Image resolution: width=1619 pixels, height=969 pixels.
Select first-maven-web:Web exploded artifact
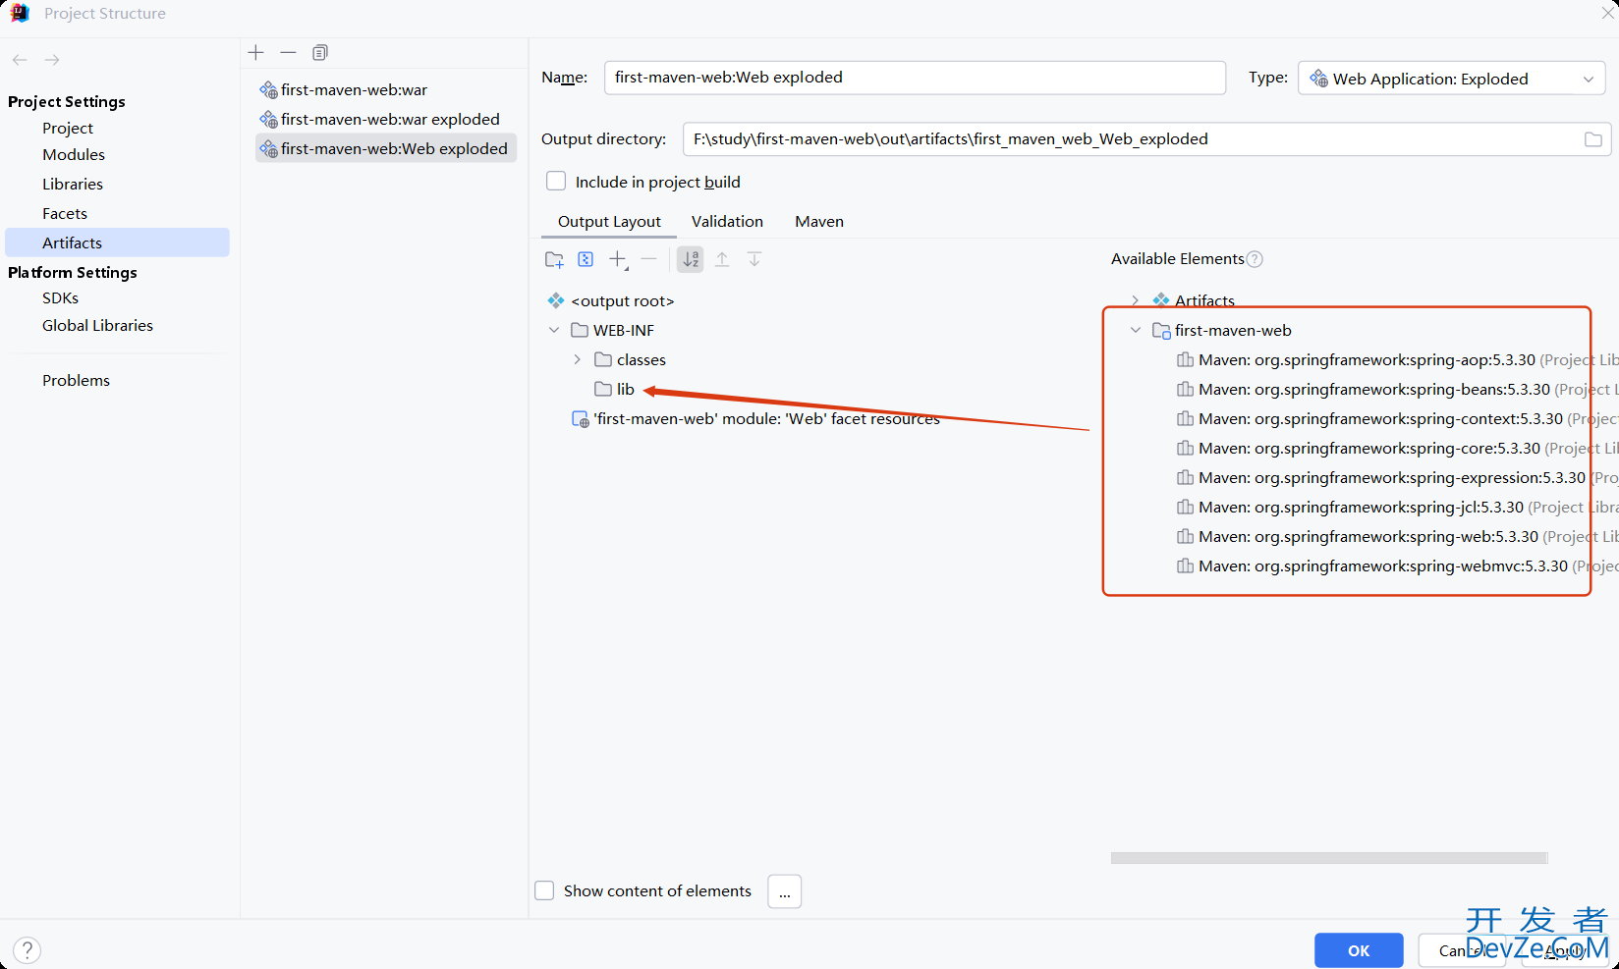[x=386, y=149]
